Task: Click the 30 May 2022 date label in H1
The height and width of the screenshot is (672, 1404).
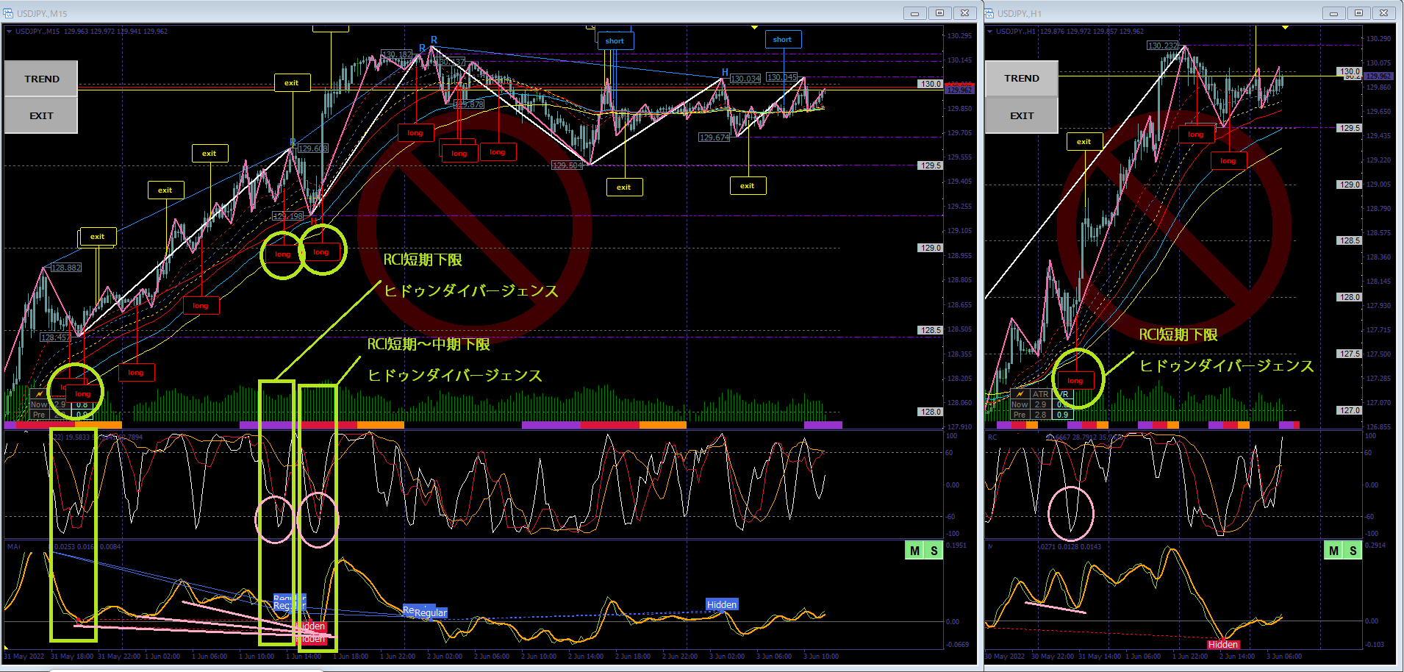Action: 1004,657
